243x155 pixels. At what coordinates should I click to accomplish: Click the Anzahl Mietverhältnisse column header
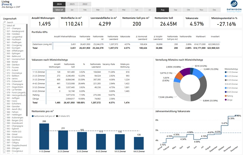click(x=65, y=36)
